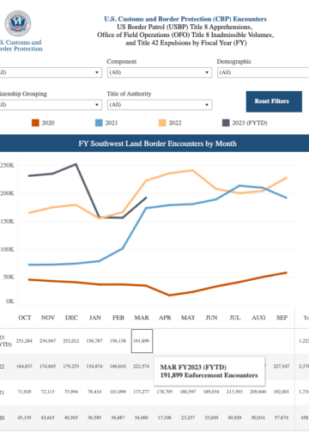The width and height of the screenshot is (309, 433).
Task: Click the FY2020 APR value 17,106
Action: [165, 418]
